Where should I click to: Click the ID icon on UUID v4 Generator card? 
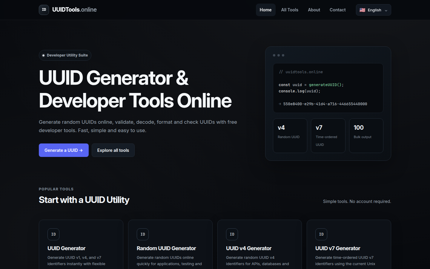(232, 234)
